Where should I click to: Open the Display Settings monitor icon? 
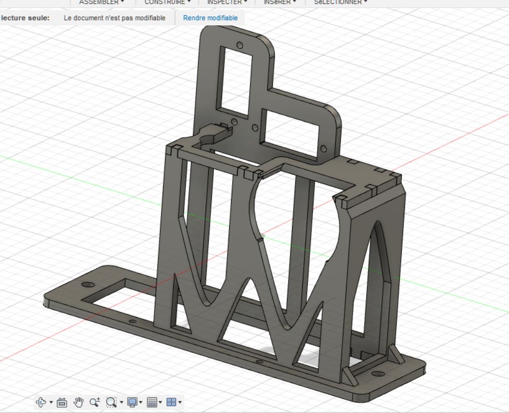pyautogui.click(x=132, y=402)
